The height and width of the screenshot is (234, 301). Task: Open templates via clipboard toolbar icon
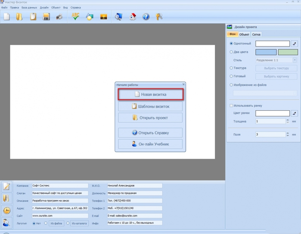[x=33, y=16]
